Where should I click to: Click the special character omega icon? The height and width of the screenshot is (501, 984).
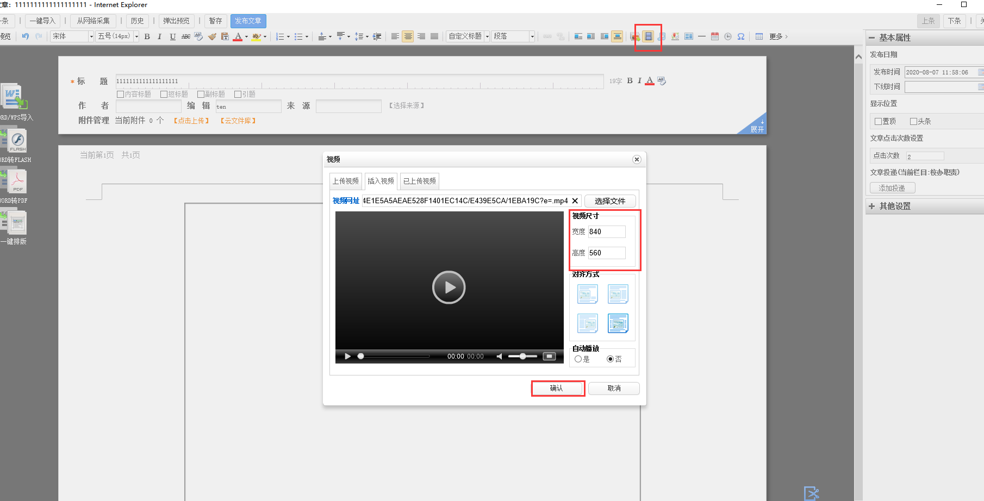pyautogui.click(x=741, y=36)
